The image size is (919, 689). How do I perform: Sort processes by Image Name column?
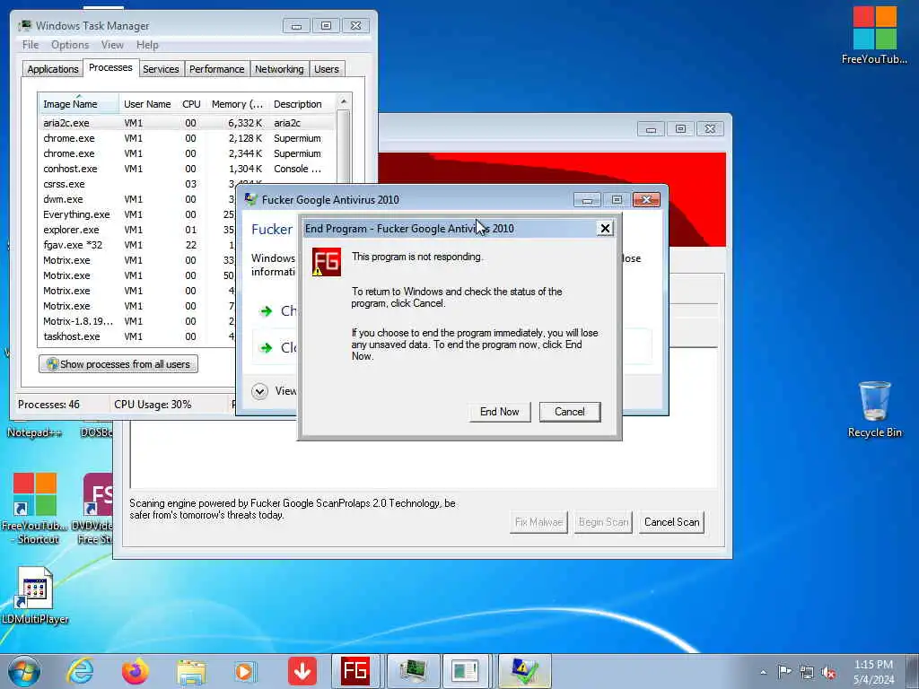click(78, 104)
